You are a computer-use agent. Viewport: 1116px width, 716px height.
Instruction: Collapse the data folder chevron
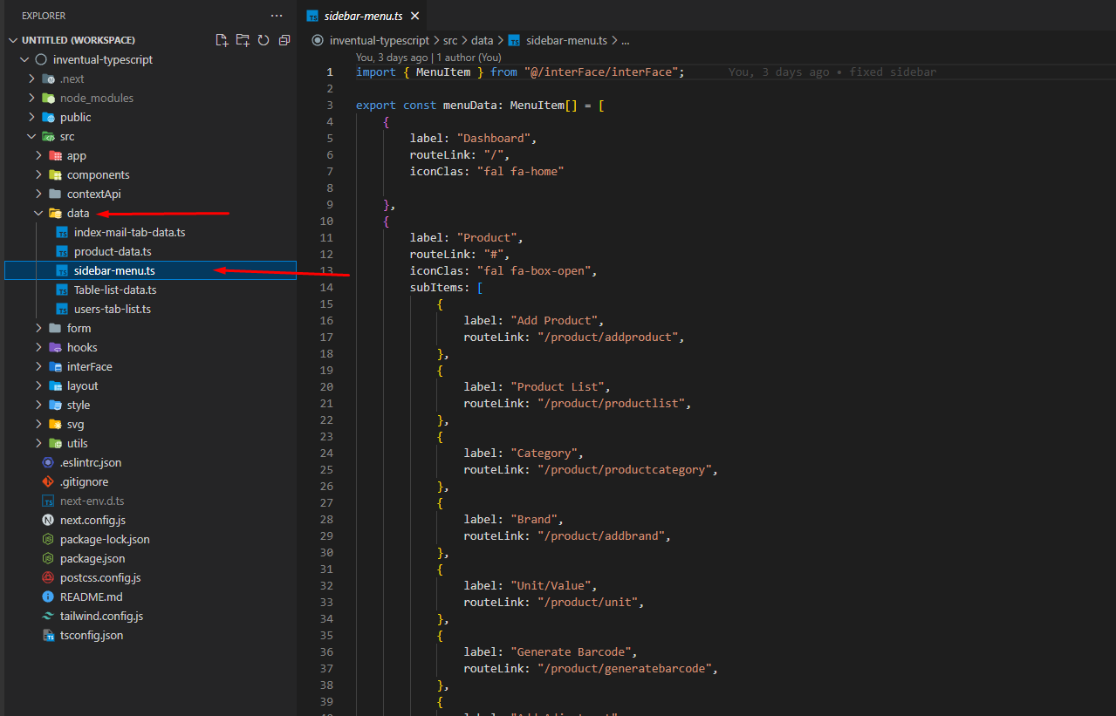click(x=38, y=213)
